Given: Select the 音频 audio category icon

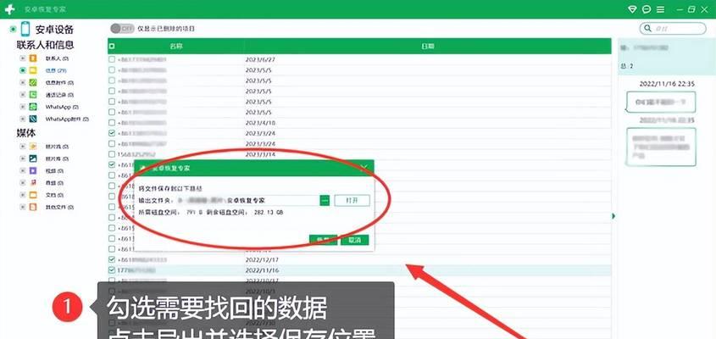Looking at the screenshot, I should coord(33,183).
